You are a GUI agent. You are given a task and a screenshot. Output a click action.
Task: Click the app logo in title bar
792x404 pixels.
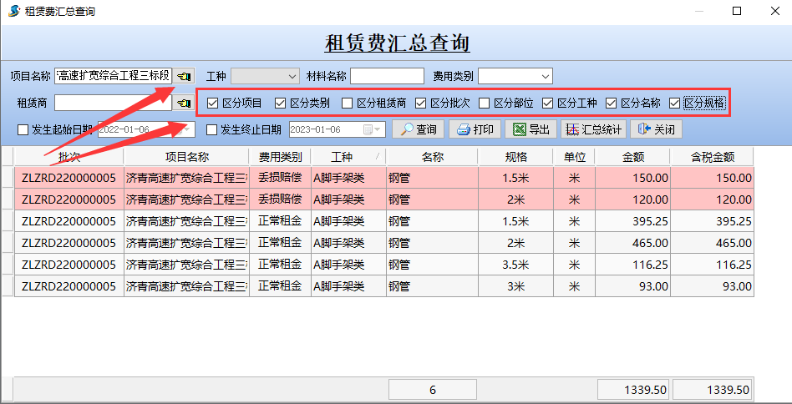click(x=13, y=12)
